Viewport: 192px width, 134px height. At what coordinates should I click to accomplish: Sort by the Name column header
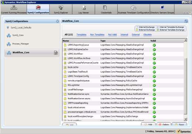pos(66,41)
